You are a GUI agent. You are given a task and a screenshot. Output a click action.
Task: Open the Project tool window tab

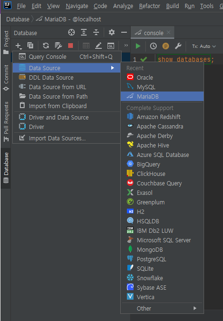click(6, 42)
